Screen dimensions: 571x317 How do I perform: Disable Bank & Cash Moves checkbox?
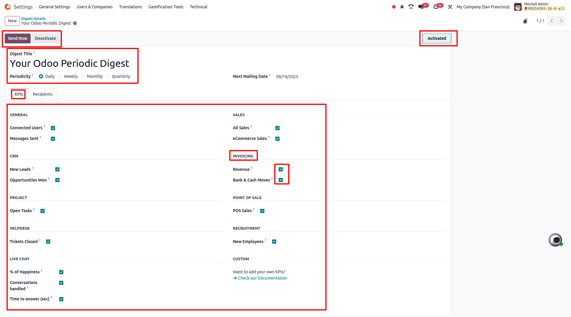281,180
